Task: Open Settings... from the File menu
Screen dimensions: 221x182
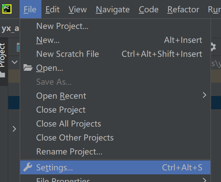Action: coord(115,167)
